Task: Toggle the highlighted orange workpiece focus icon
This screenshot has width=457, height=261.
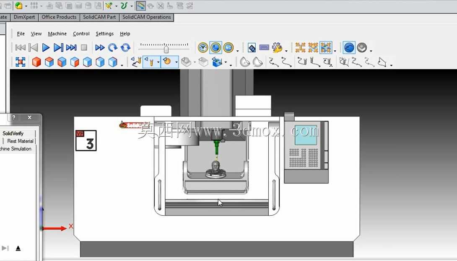Action: coord(167,62)
